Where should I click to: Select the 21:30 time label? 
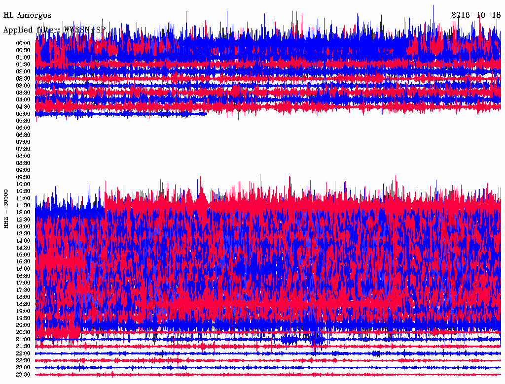pos(23,346)
